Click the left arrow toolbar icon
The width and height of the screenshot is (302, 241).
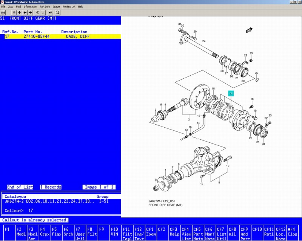(25, 13)
